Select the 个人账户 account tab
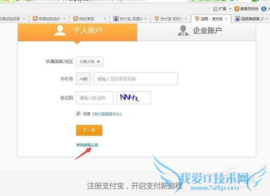 click(77, 32)
